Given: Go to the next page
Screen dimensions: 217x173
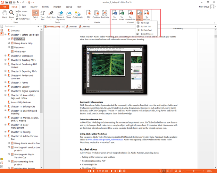Looking at the screenshot, I should 112,171.
